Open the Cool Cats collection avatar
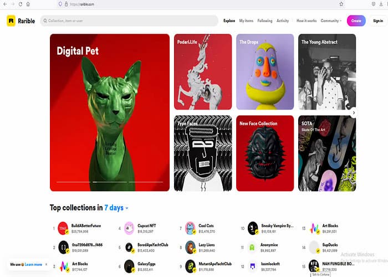 point(190,228)
